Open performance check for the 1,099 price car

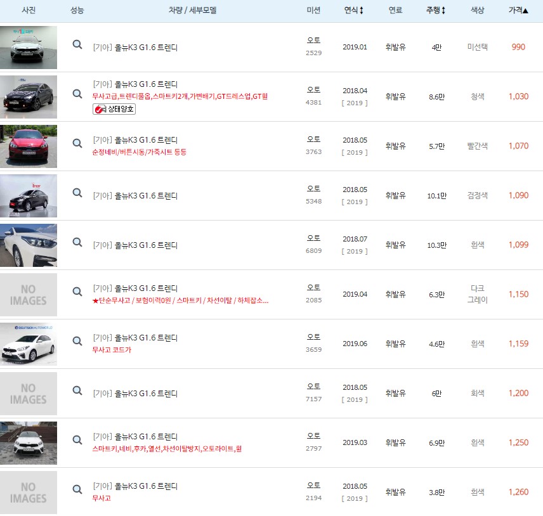(77, 243)
